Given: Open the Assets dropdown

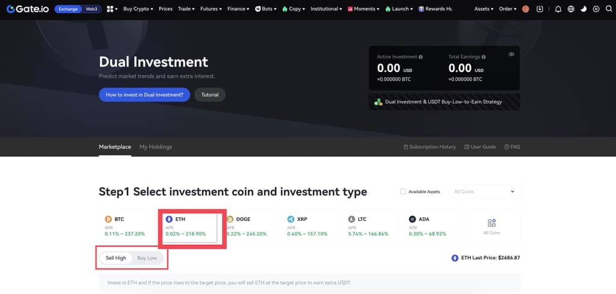Looking at the screenshot, I should [x=484, y=9].
